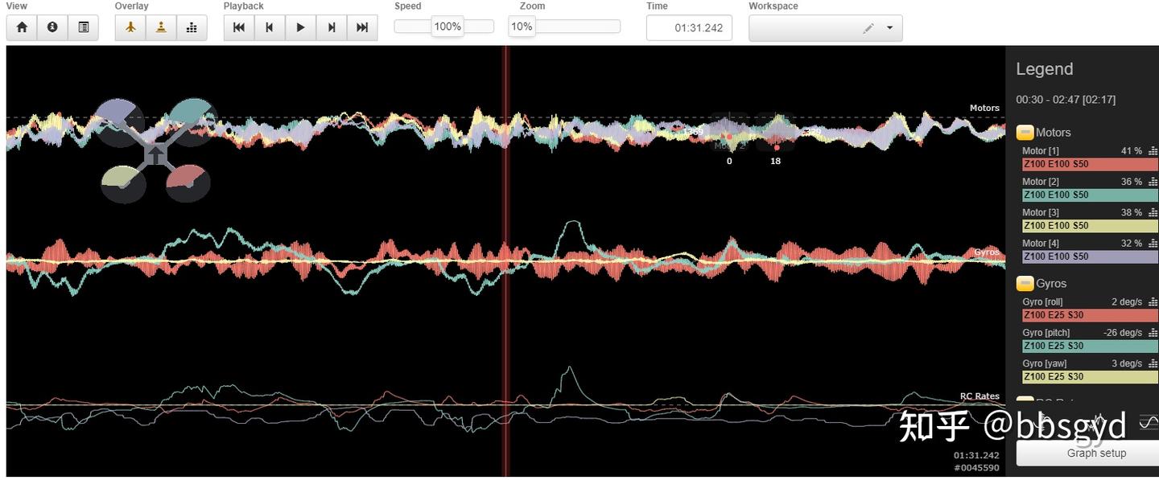Toggle the sticks overlay icon
Image resolution: width=1159 pixels, height=480 pixels.
coord(161,27)
